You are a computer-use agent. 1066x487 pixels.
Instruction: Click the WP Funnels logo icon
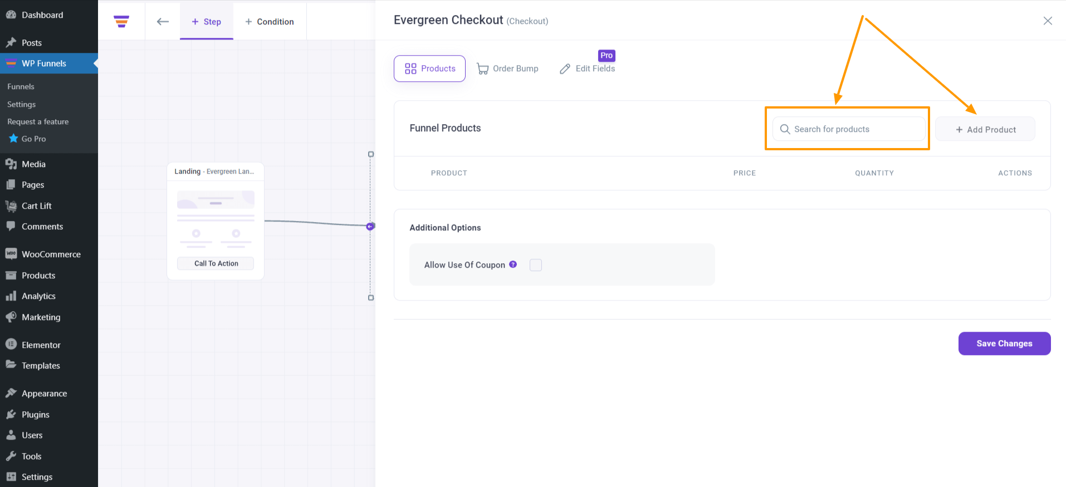click(x=121, y=21)
